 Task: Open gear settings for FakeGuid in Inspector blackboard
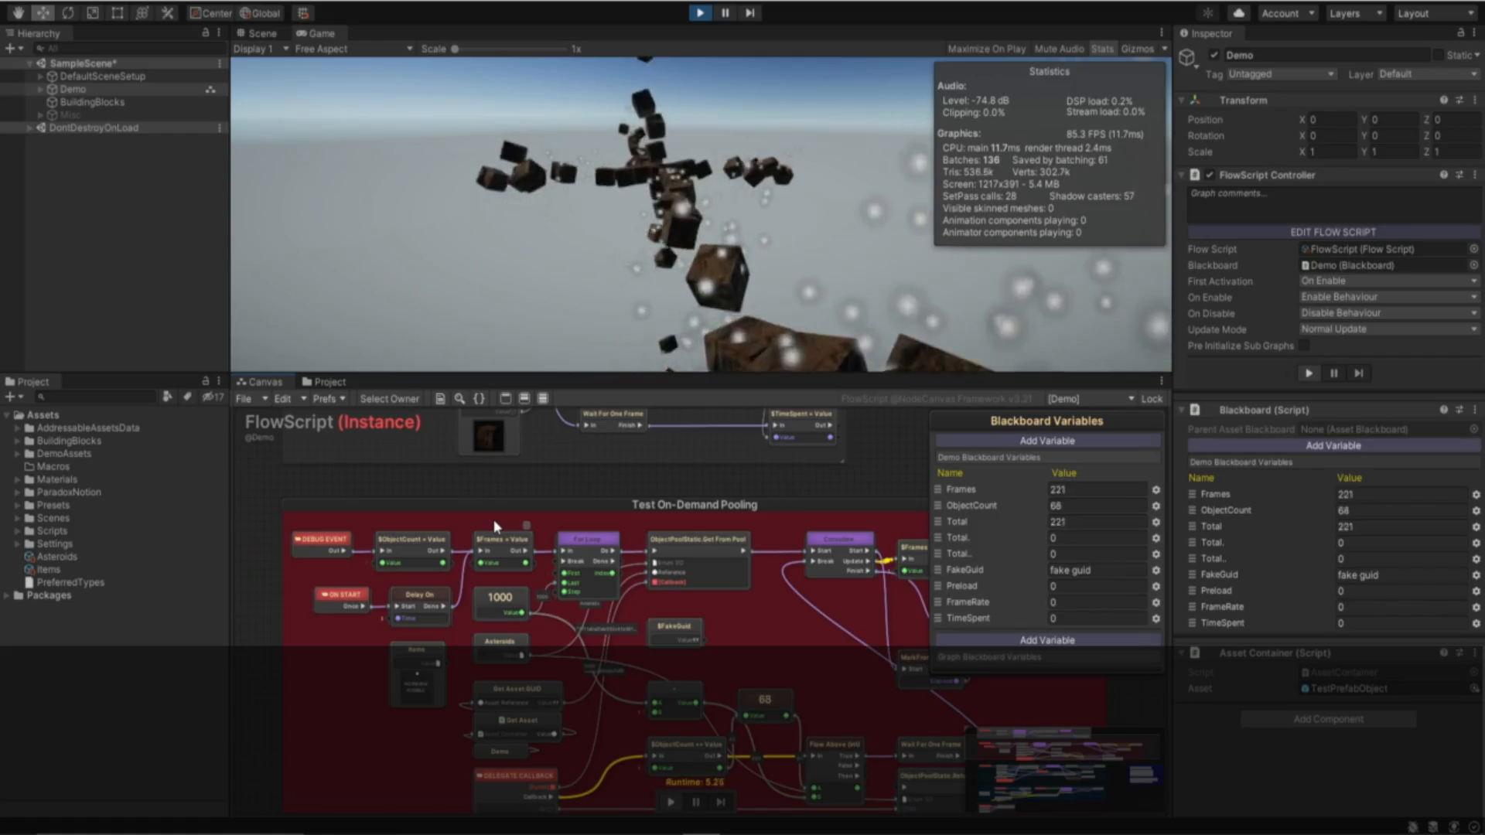point(1476,575)
